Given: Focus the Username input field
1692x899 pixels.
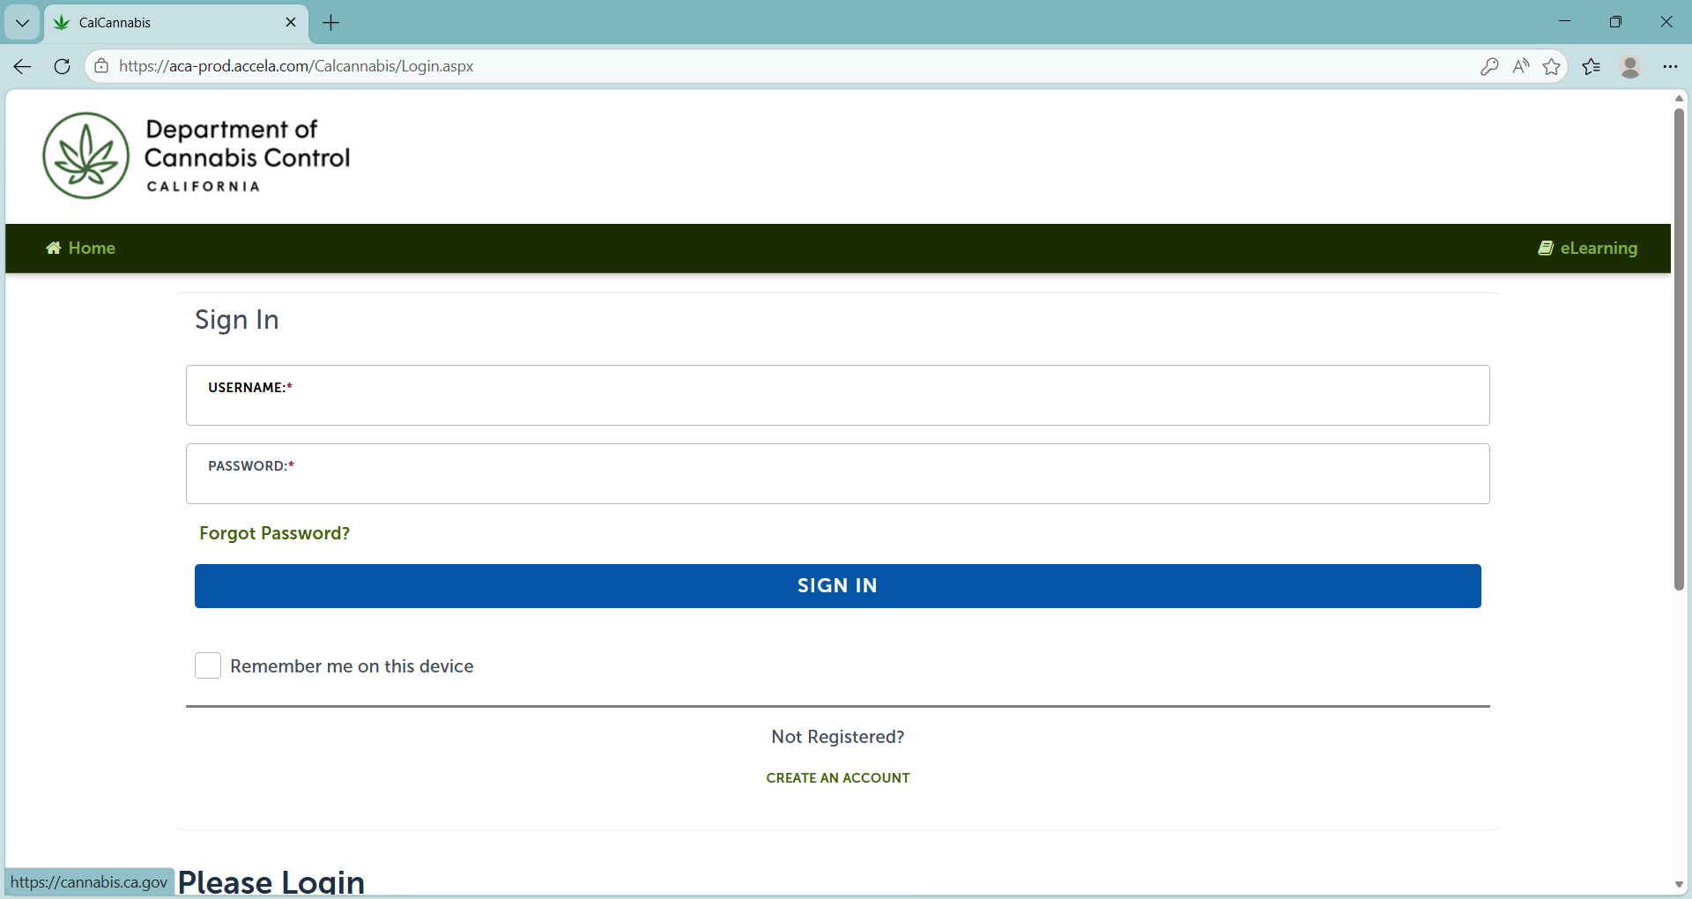Looking at the screenshot, I should click(x=837, y=396).
